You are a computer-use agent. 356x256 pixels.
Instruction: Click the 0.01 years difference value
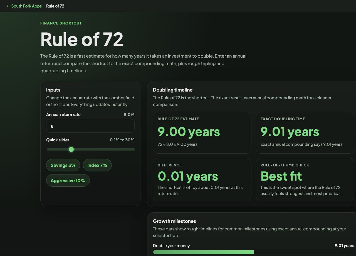(188, 176)
